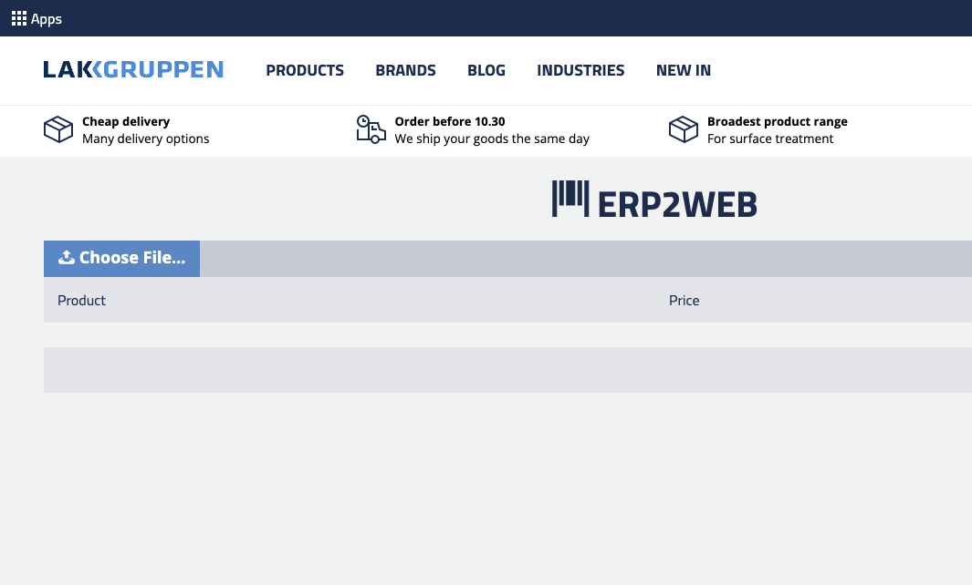Open the Apps grid menu
The height and width of the screenshot is (585, 972).
(x=37, y=18)
